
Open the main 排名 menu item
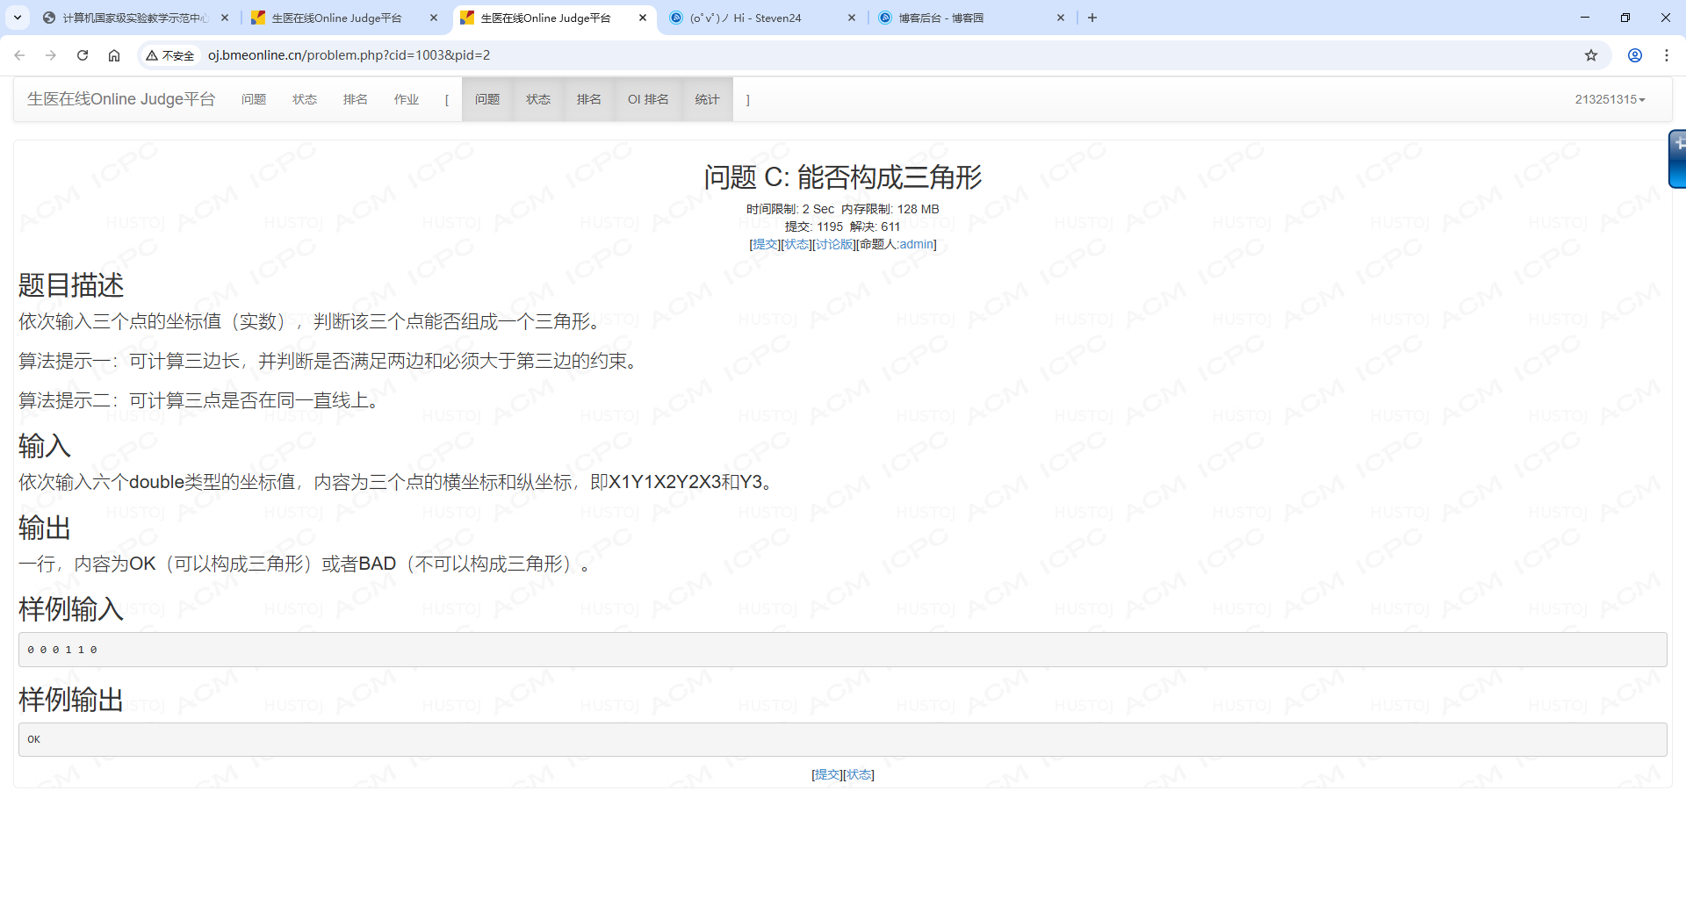click(x=356, y=99)
